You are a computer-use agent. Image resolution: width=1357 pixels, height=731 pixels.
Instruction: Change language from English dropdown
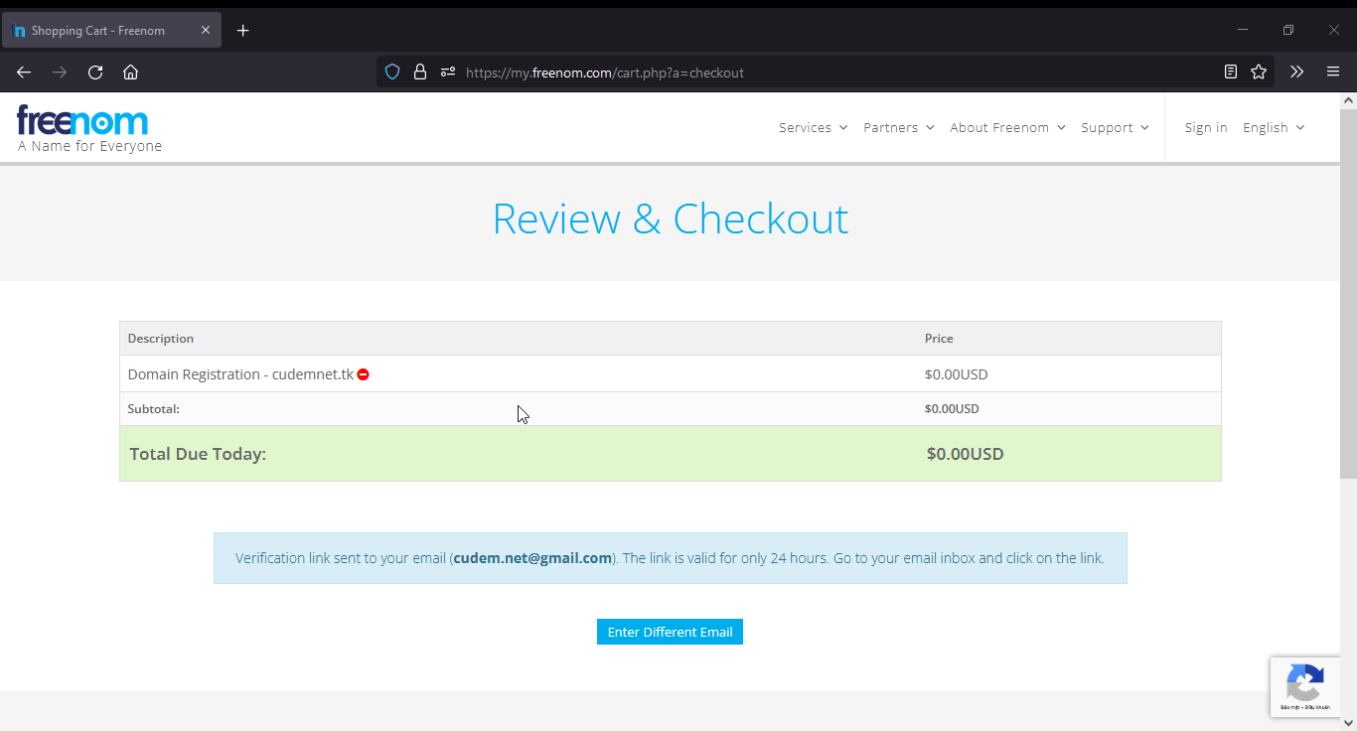[x=1274, y=127]
